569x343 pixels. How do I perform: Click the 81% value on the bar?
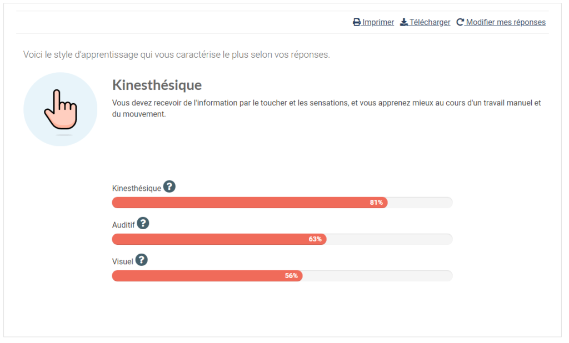click(376, 203)
